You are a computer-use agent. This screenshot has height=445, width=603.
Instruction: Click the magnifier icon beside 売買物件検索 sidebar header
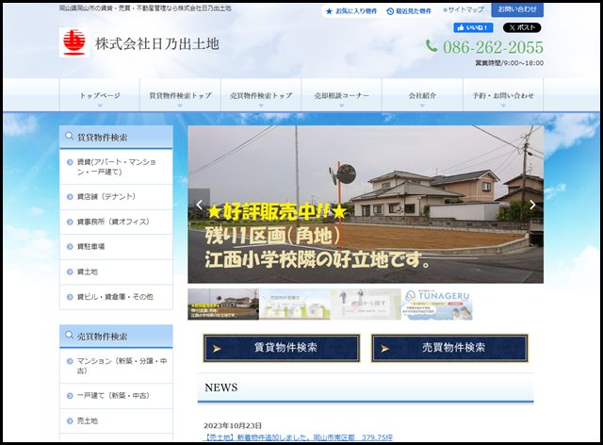(x=69, y=336)
